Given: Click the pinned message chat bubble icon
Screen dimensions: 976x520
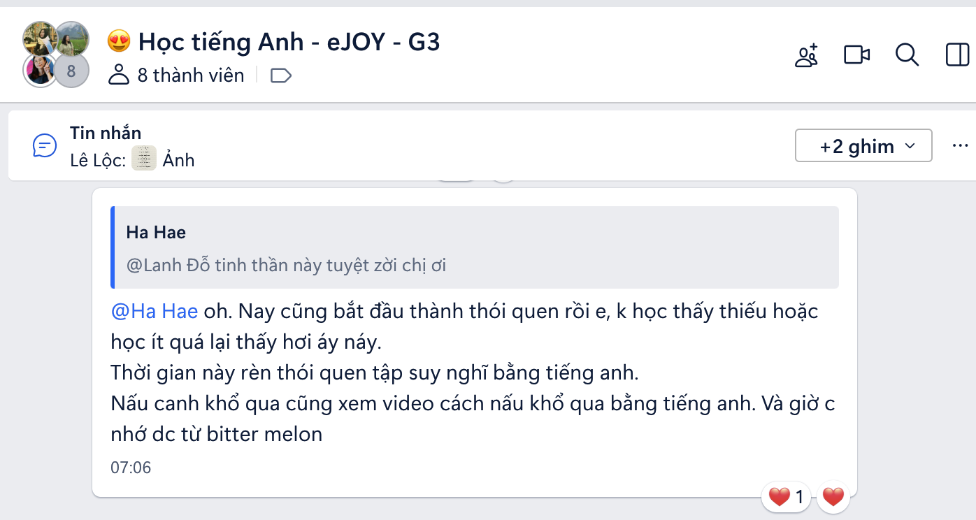Looking at the screenshot, I should (x=45, y=146).
